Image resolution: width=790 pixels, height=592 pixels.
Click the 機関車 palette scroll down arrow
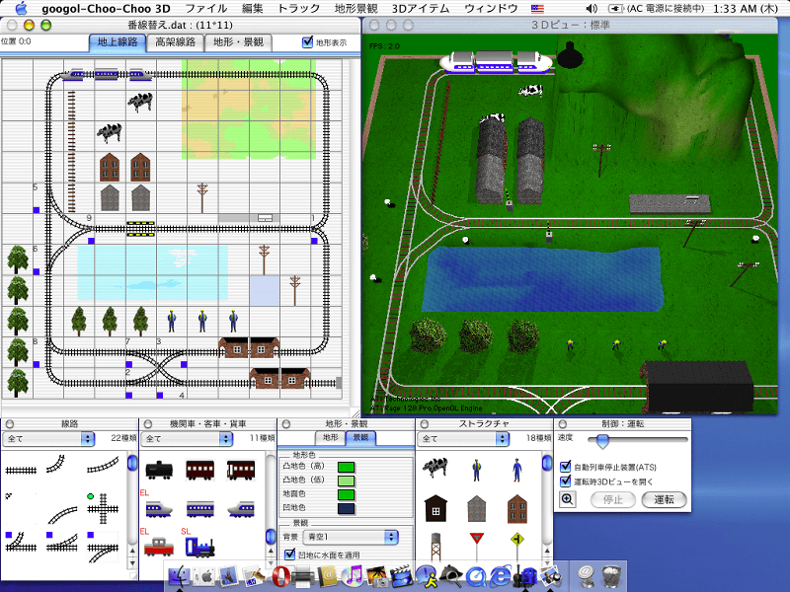pyautogui.click(x=271, y=562)
